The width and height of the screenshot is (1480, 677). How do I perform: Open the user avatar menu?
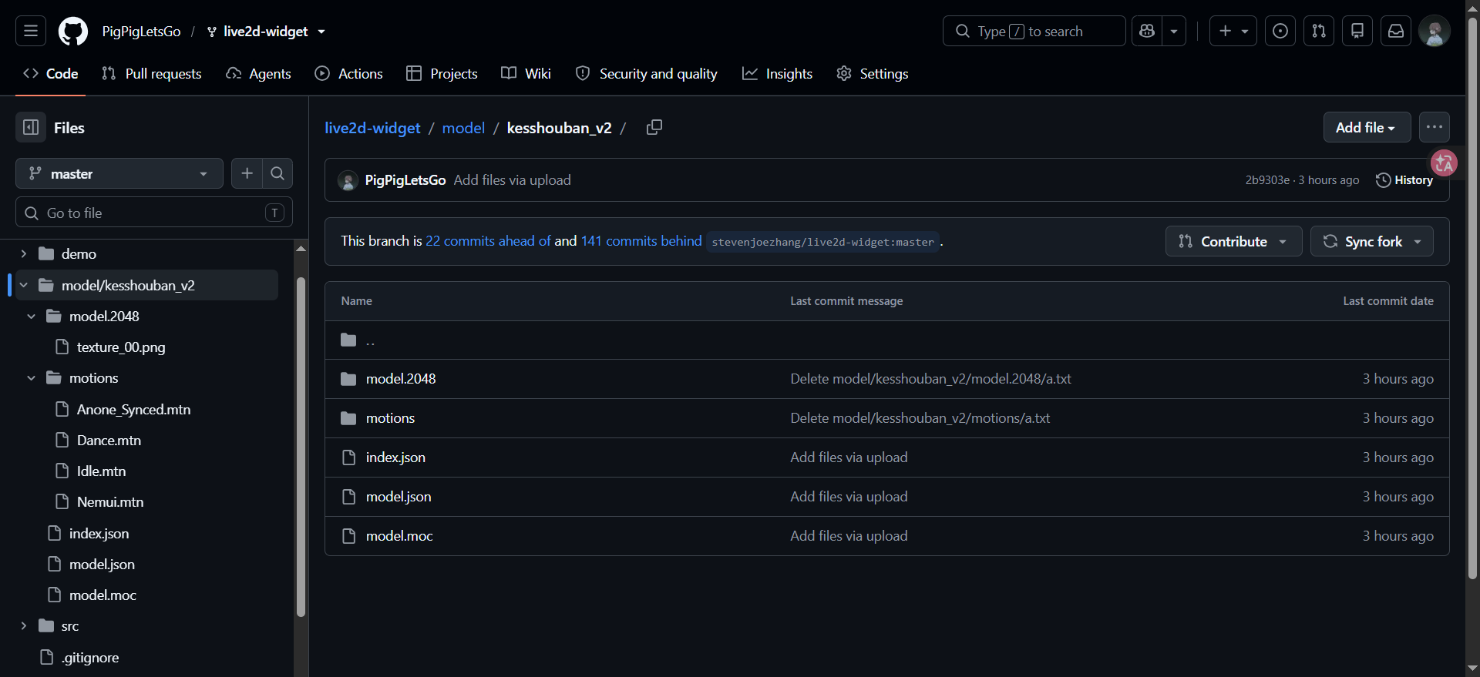1435,31
